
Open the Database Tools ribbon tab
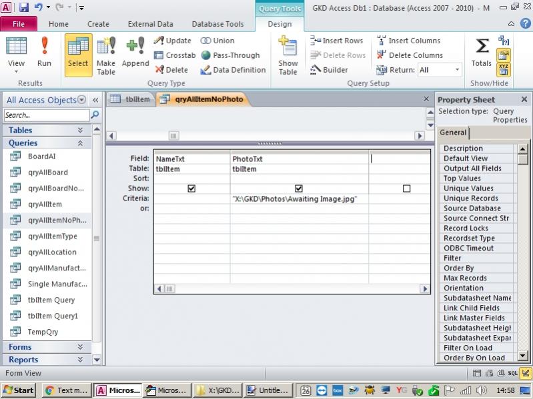[x=217, y=24]
